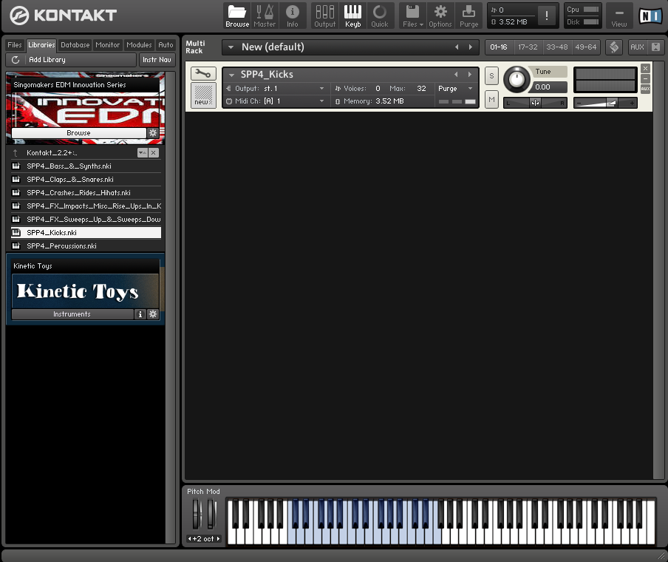Click Browse in Singomakers EDM library

[x=79, y=133]
